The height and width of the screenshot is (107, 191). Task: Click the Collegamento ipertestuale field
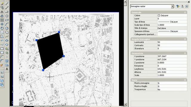pyautogui.click(x=172, y=34)
